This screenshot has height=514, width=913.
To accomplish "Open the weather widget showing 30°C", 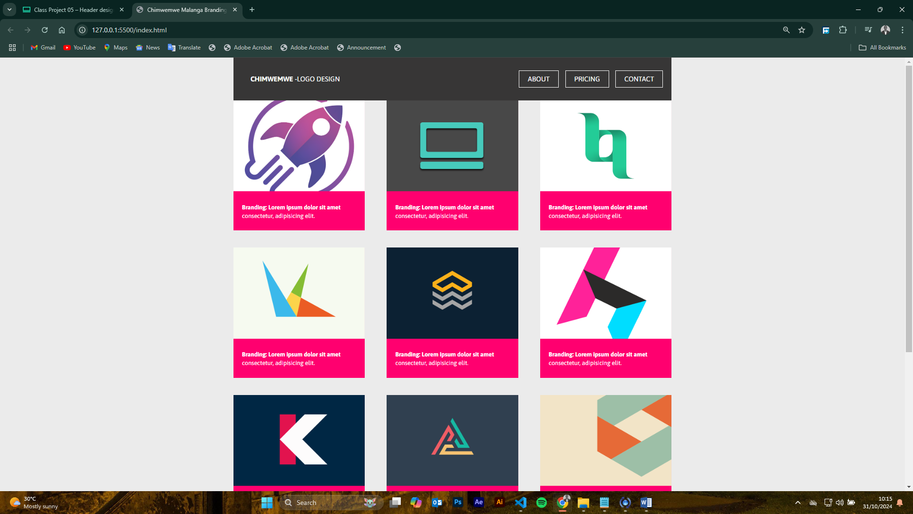I will click(34, 503).
